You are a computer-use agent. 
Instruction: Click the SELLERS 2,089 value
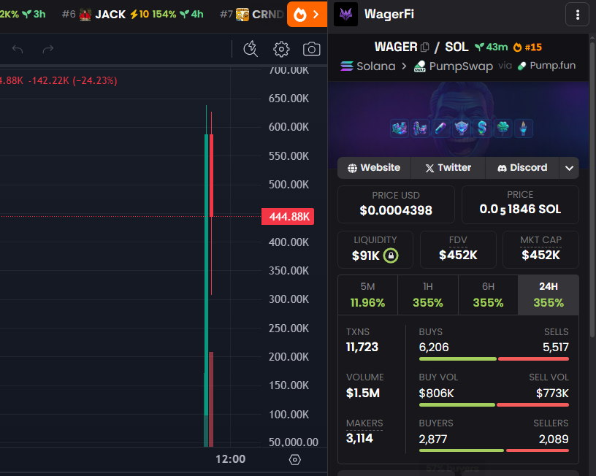click(554, 439)
